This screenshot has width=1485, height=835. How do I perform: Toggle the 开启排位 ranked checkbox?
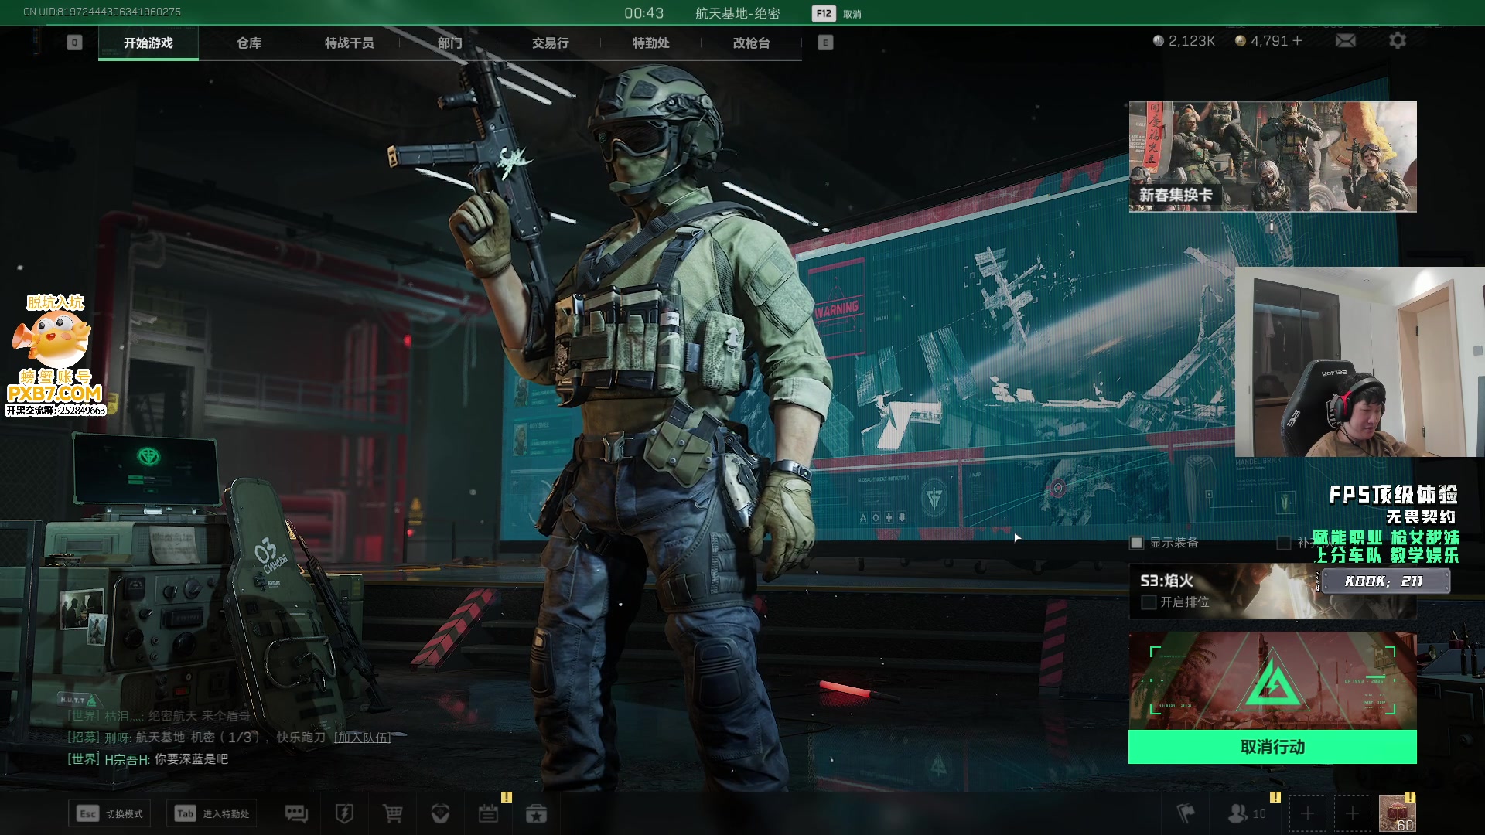1149,602
